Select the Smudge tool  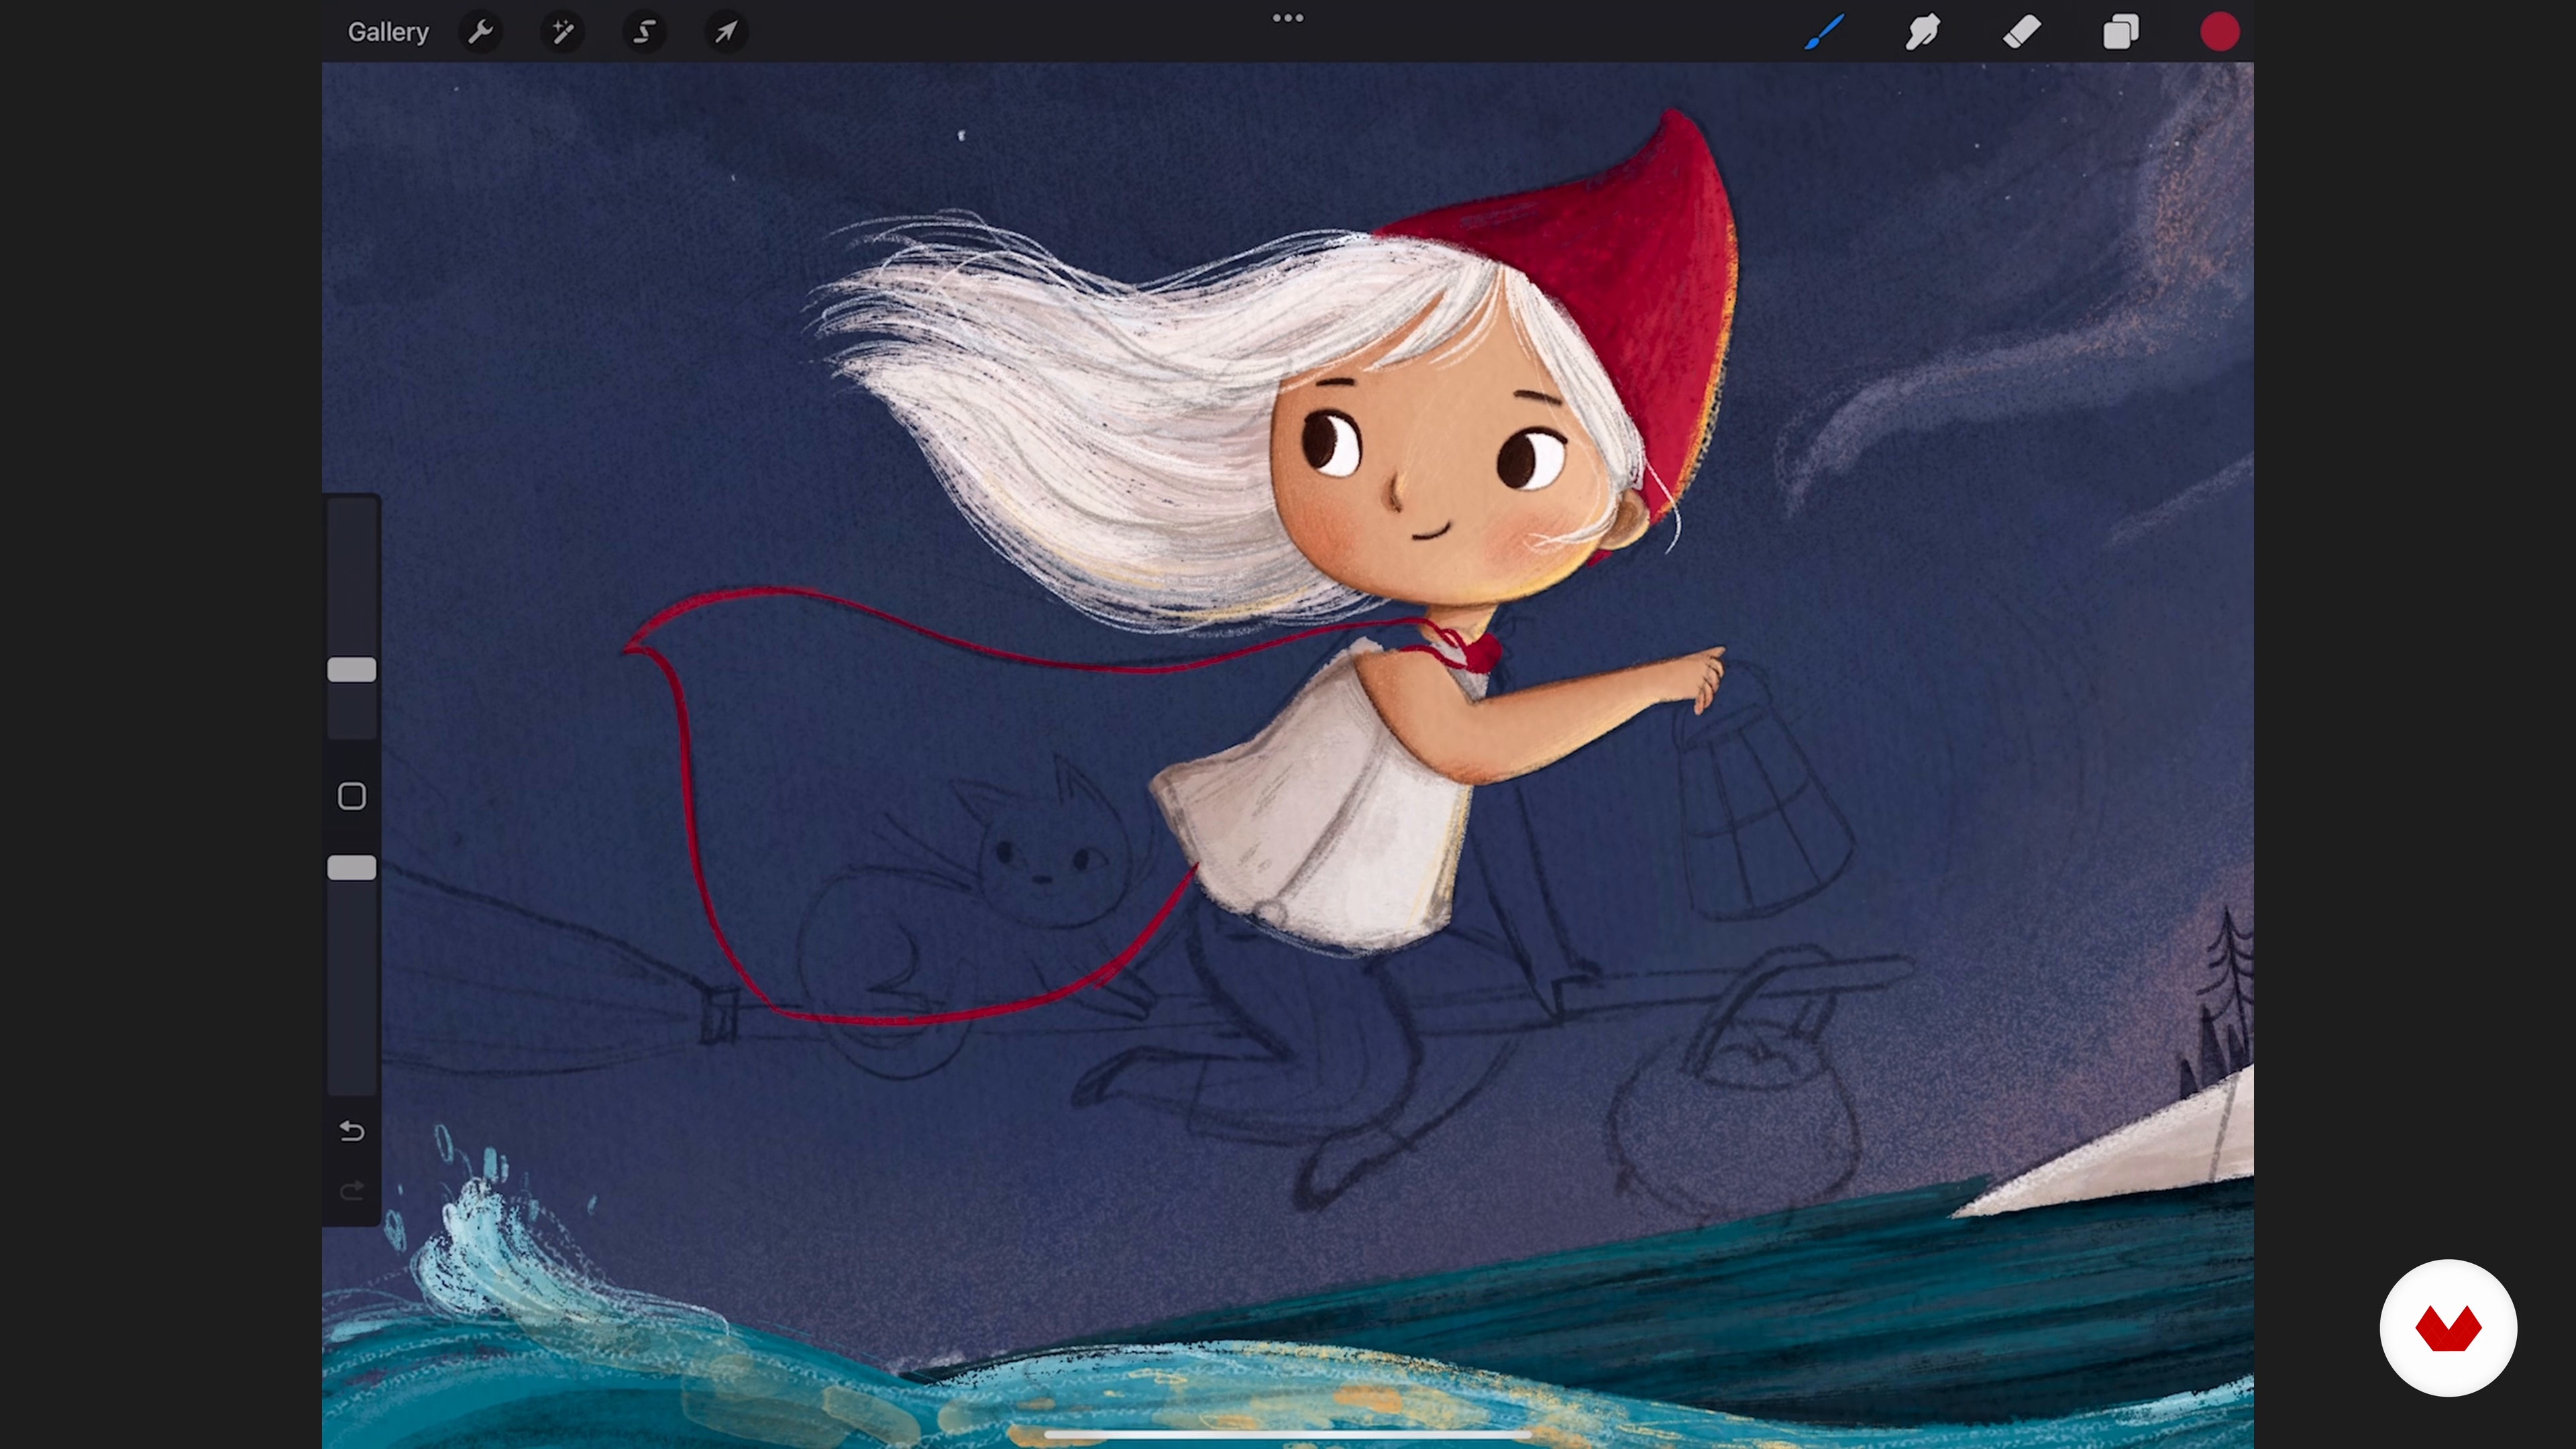(x=1922, y=32)
